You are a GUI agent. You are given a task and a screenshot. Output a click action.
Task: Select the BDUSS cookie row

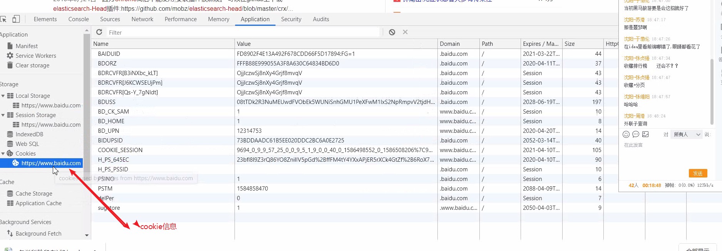click(354, 102)
